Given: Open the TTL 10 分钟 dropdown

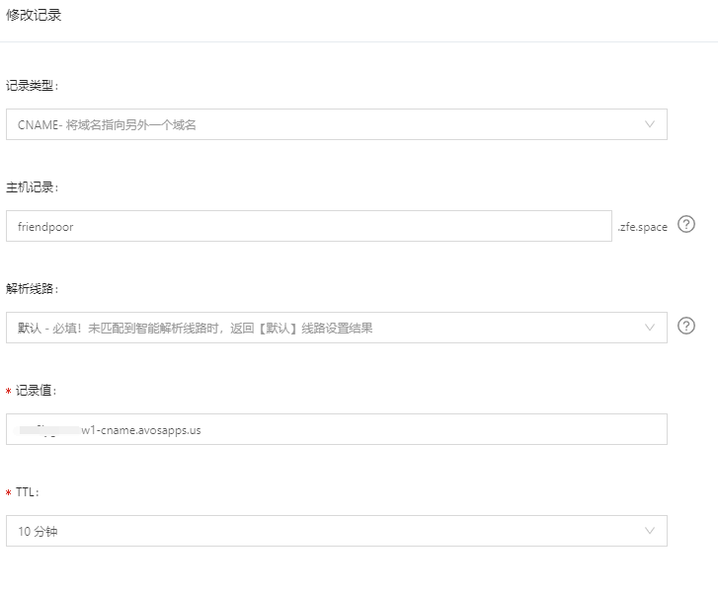Looking at the screenshot, I should click(x=337, y=531).
